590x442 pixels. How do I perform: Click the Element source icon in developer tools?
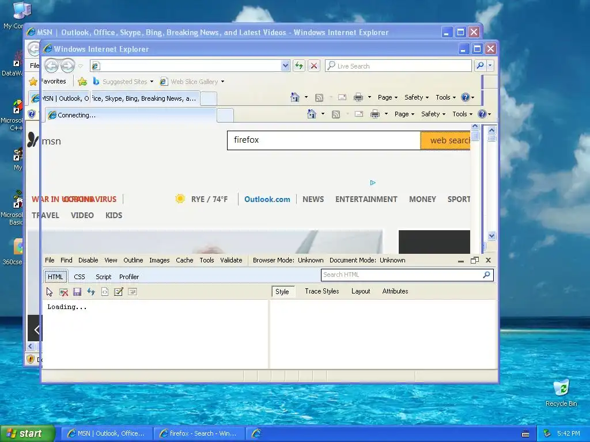coord(105,292)
